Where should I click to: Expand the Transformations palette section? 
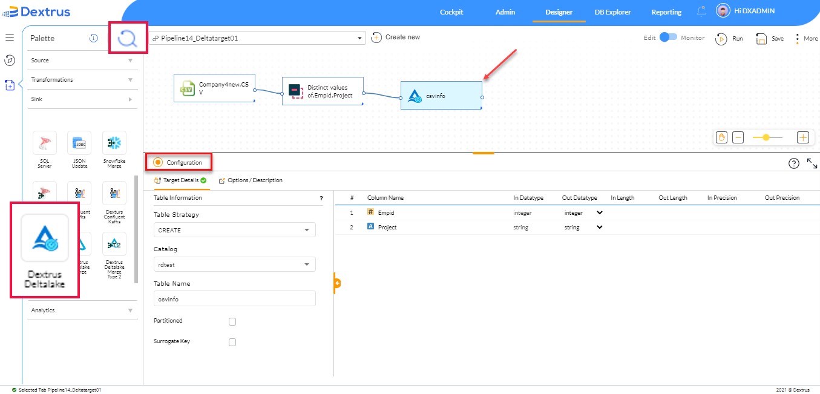(x=82, y=80)
